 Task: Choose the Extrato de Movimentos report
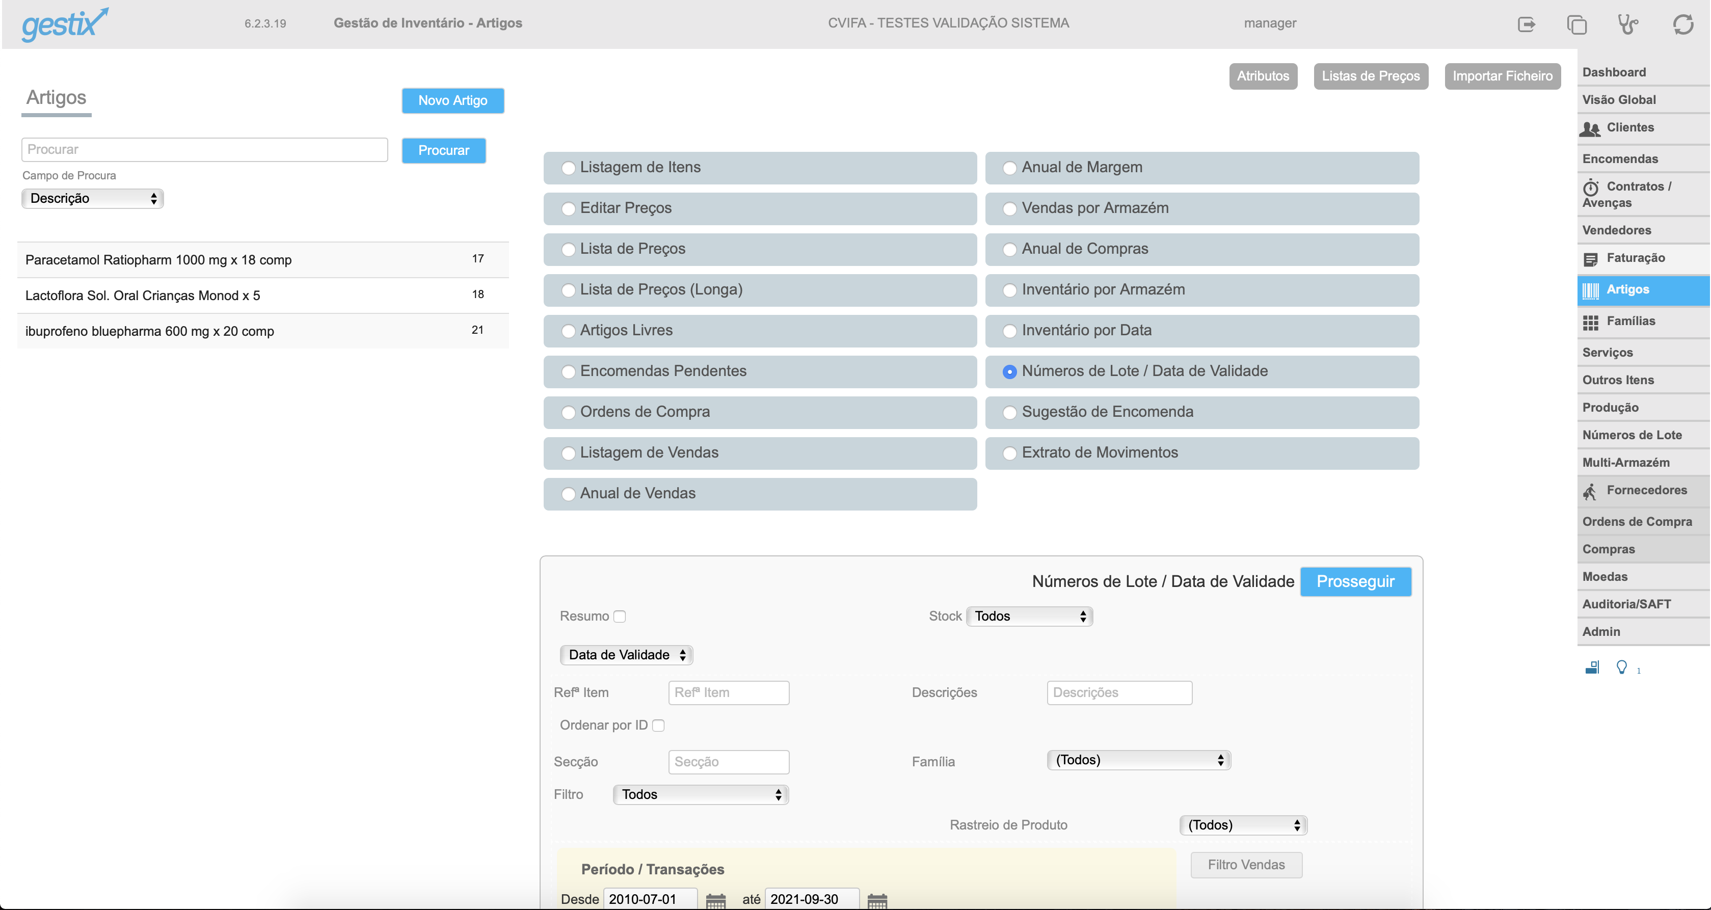[x=1009, y=453]
